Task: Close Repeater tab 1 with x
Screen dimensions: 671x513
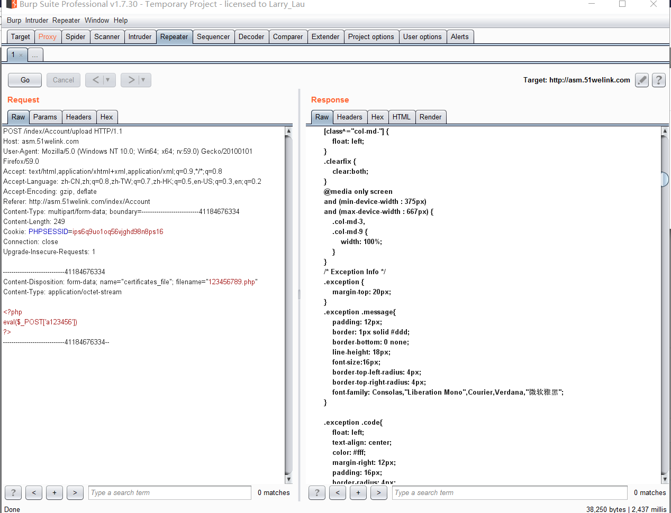Action: (21, 55)
